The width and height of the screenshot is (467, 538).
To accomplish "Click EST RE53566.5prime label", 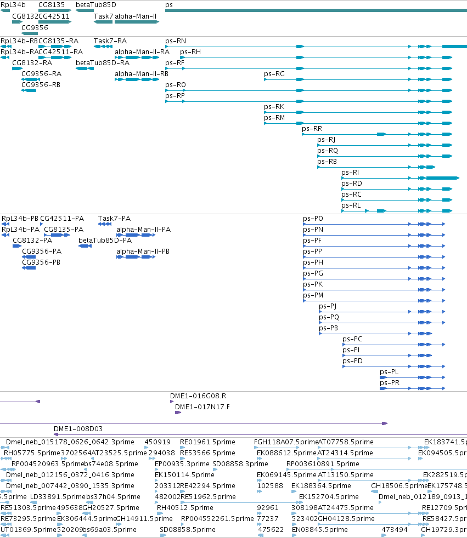I will pyautogui.click(x=207, y=453).
